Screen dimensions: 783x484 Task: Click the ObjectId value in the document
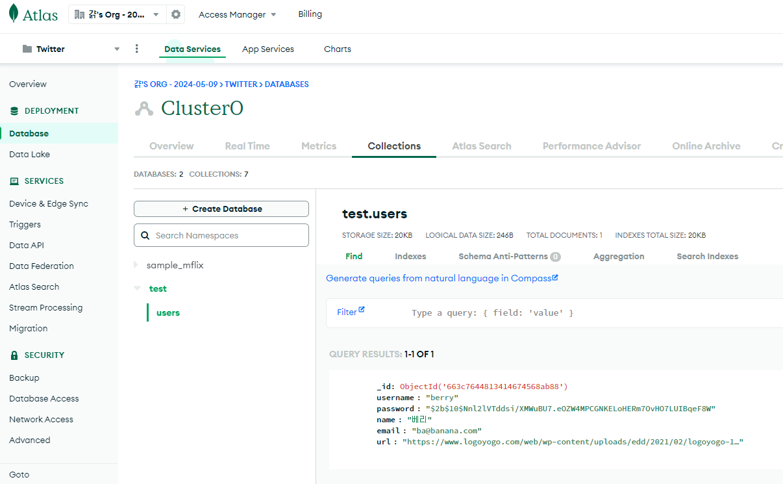coord(484,387)
